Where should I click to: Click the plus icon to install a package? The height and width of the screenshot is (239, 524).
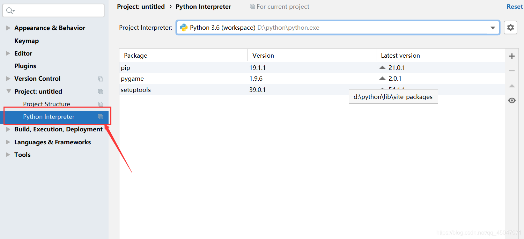[x=511, y=56]
